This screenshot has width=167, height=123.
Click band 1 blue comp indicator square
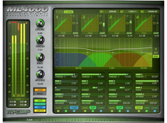(x=74, y=111)
